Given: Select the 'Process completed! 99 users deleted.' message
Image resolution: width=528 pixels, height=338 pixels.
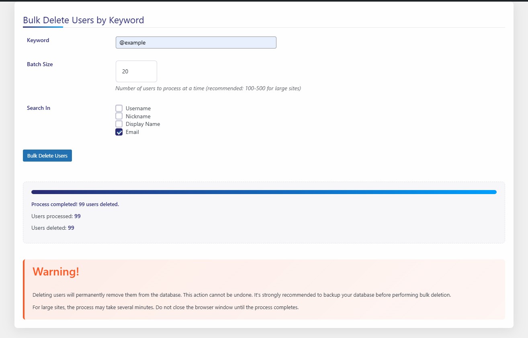Looking at the screenshot, I should click(75, 204).
